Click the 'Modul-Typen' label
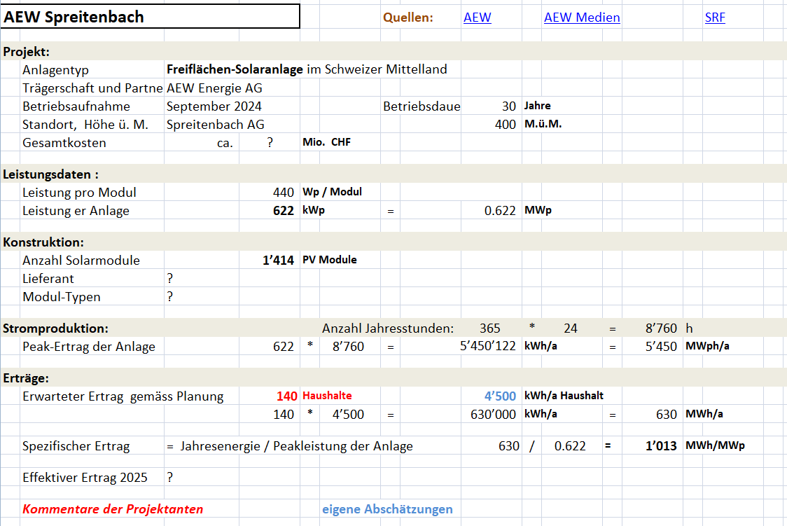Viewport: 787px width, 526px height. (61, 297)
